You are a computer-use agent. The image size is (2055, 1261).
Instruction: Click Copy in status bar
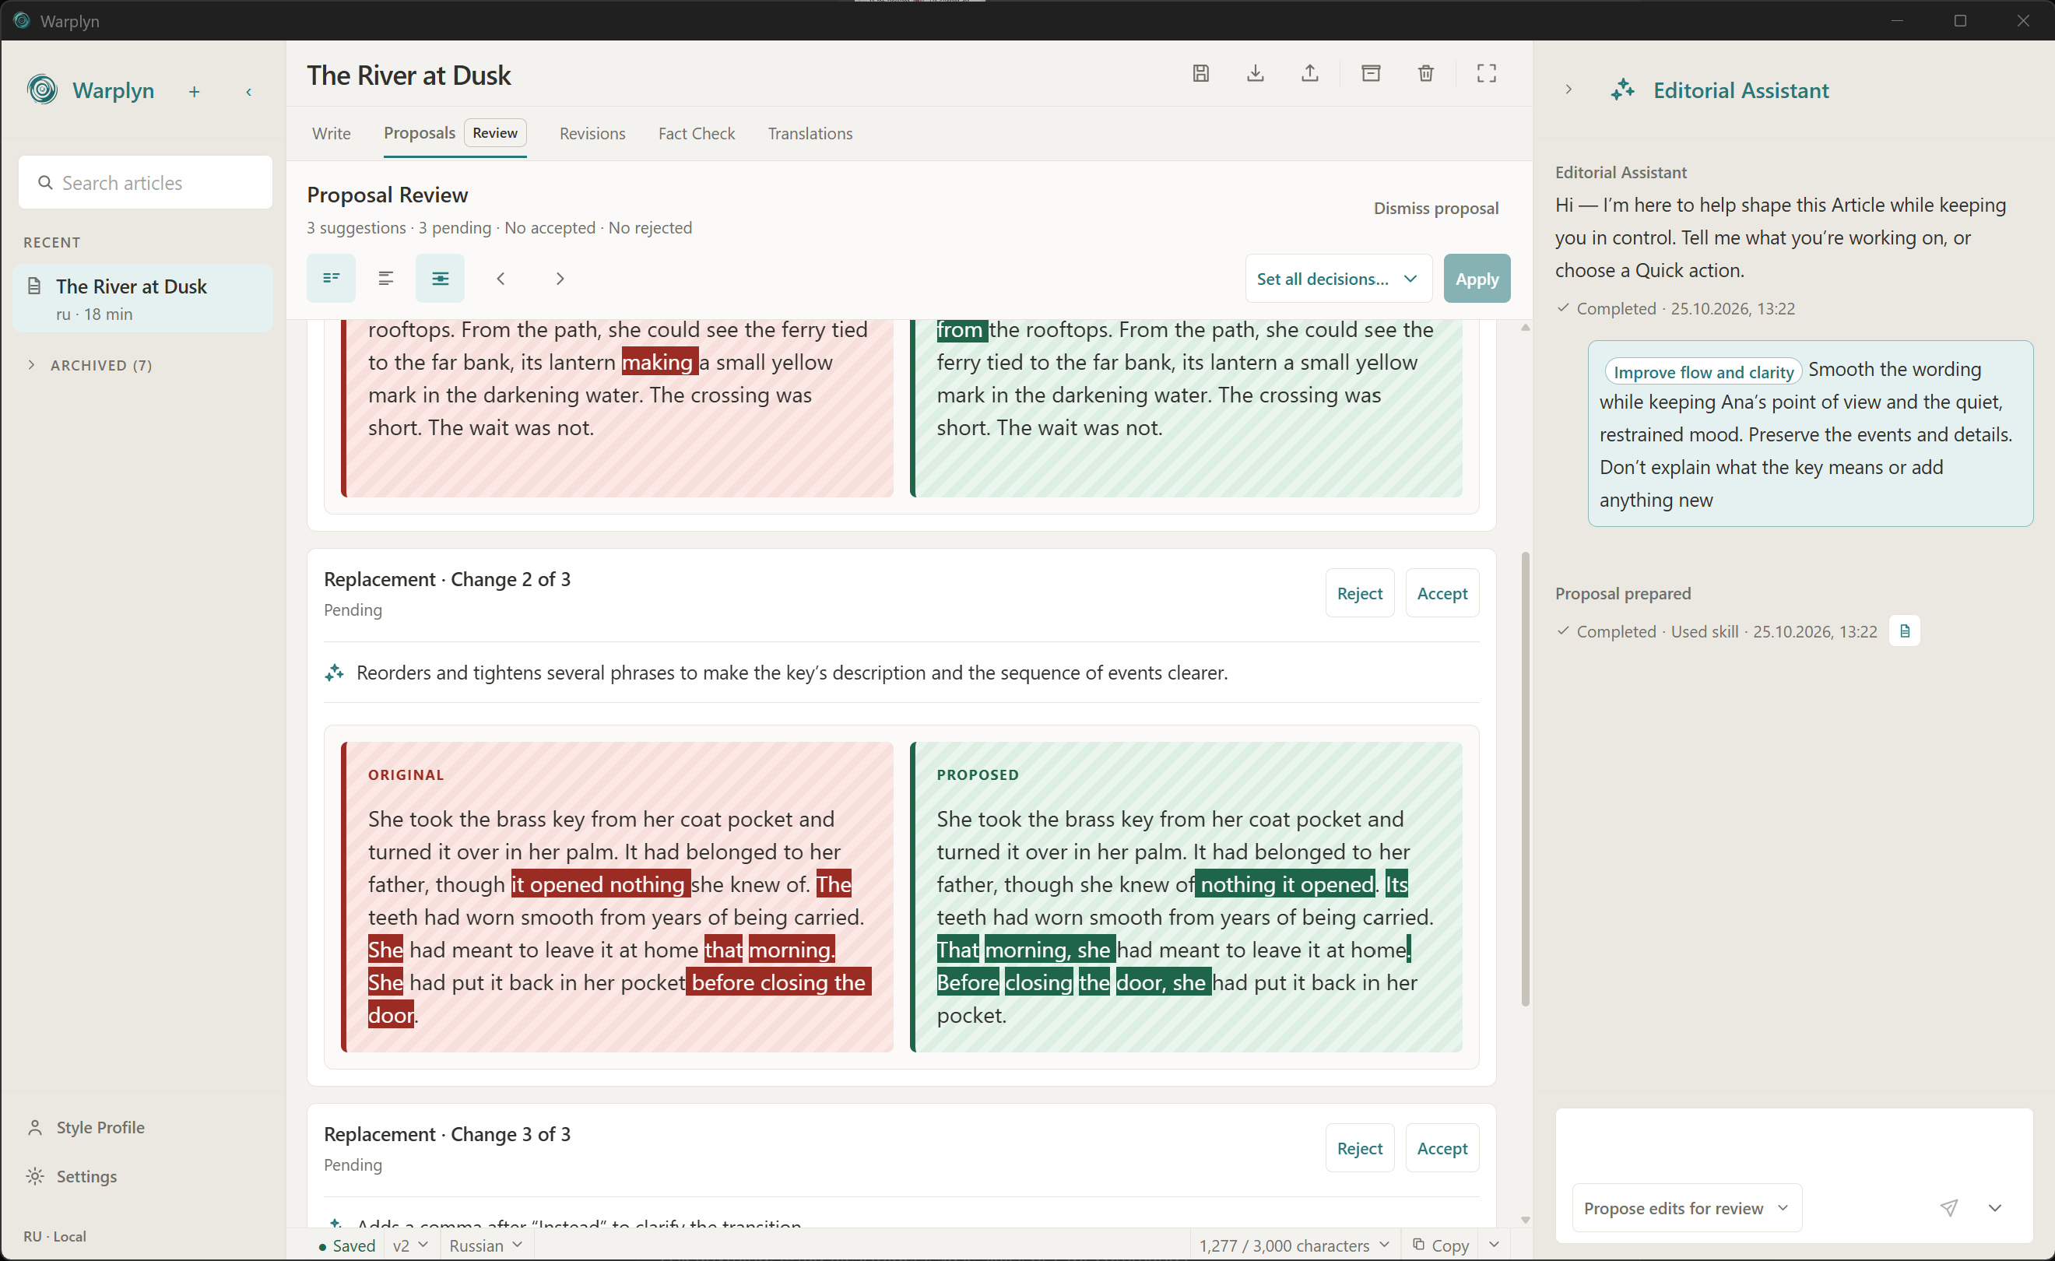pyautogui.click(x=1441, y=1245)
